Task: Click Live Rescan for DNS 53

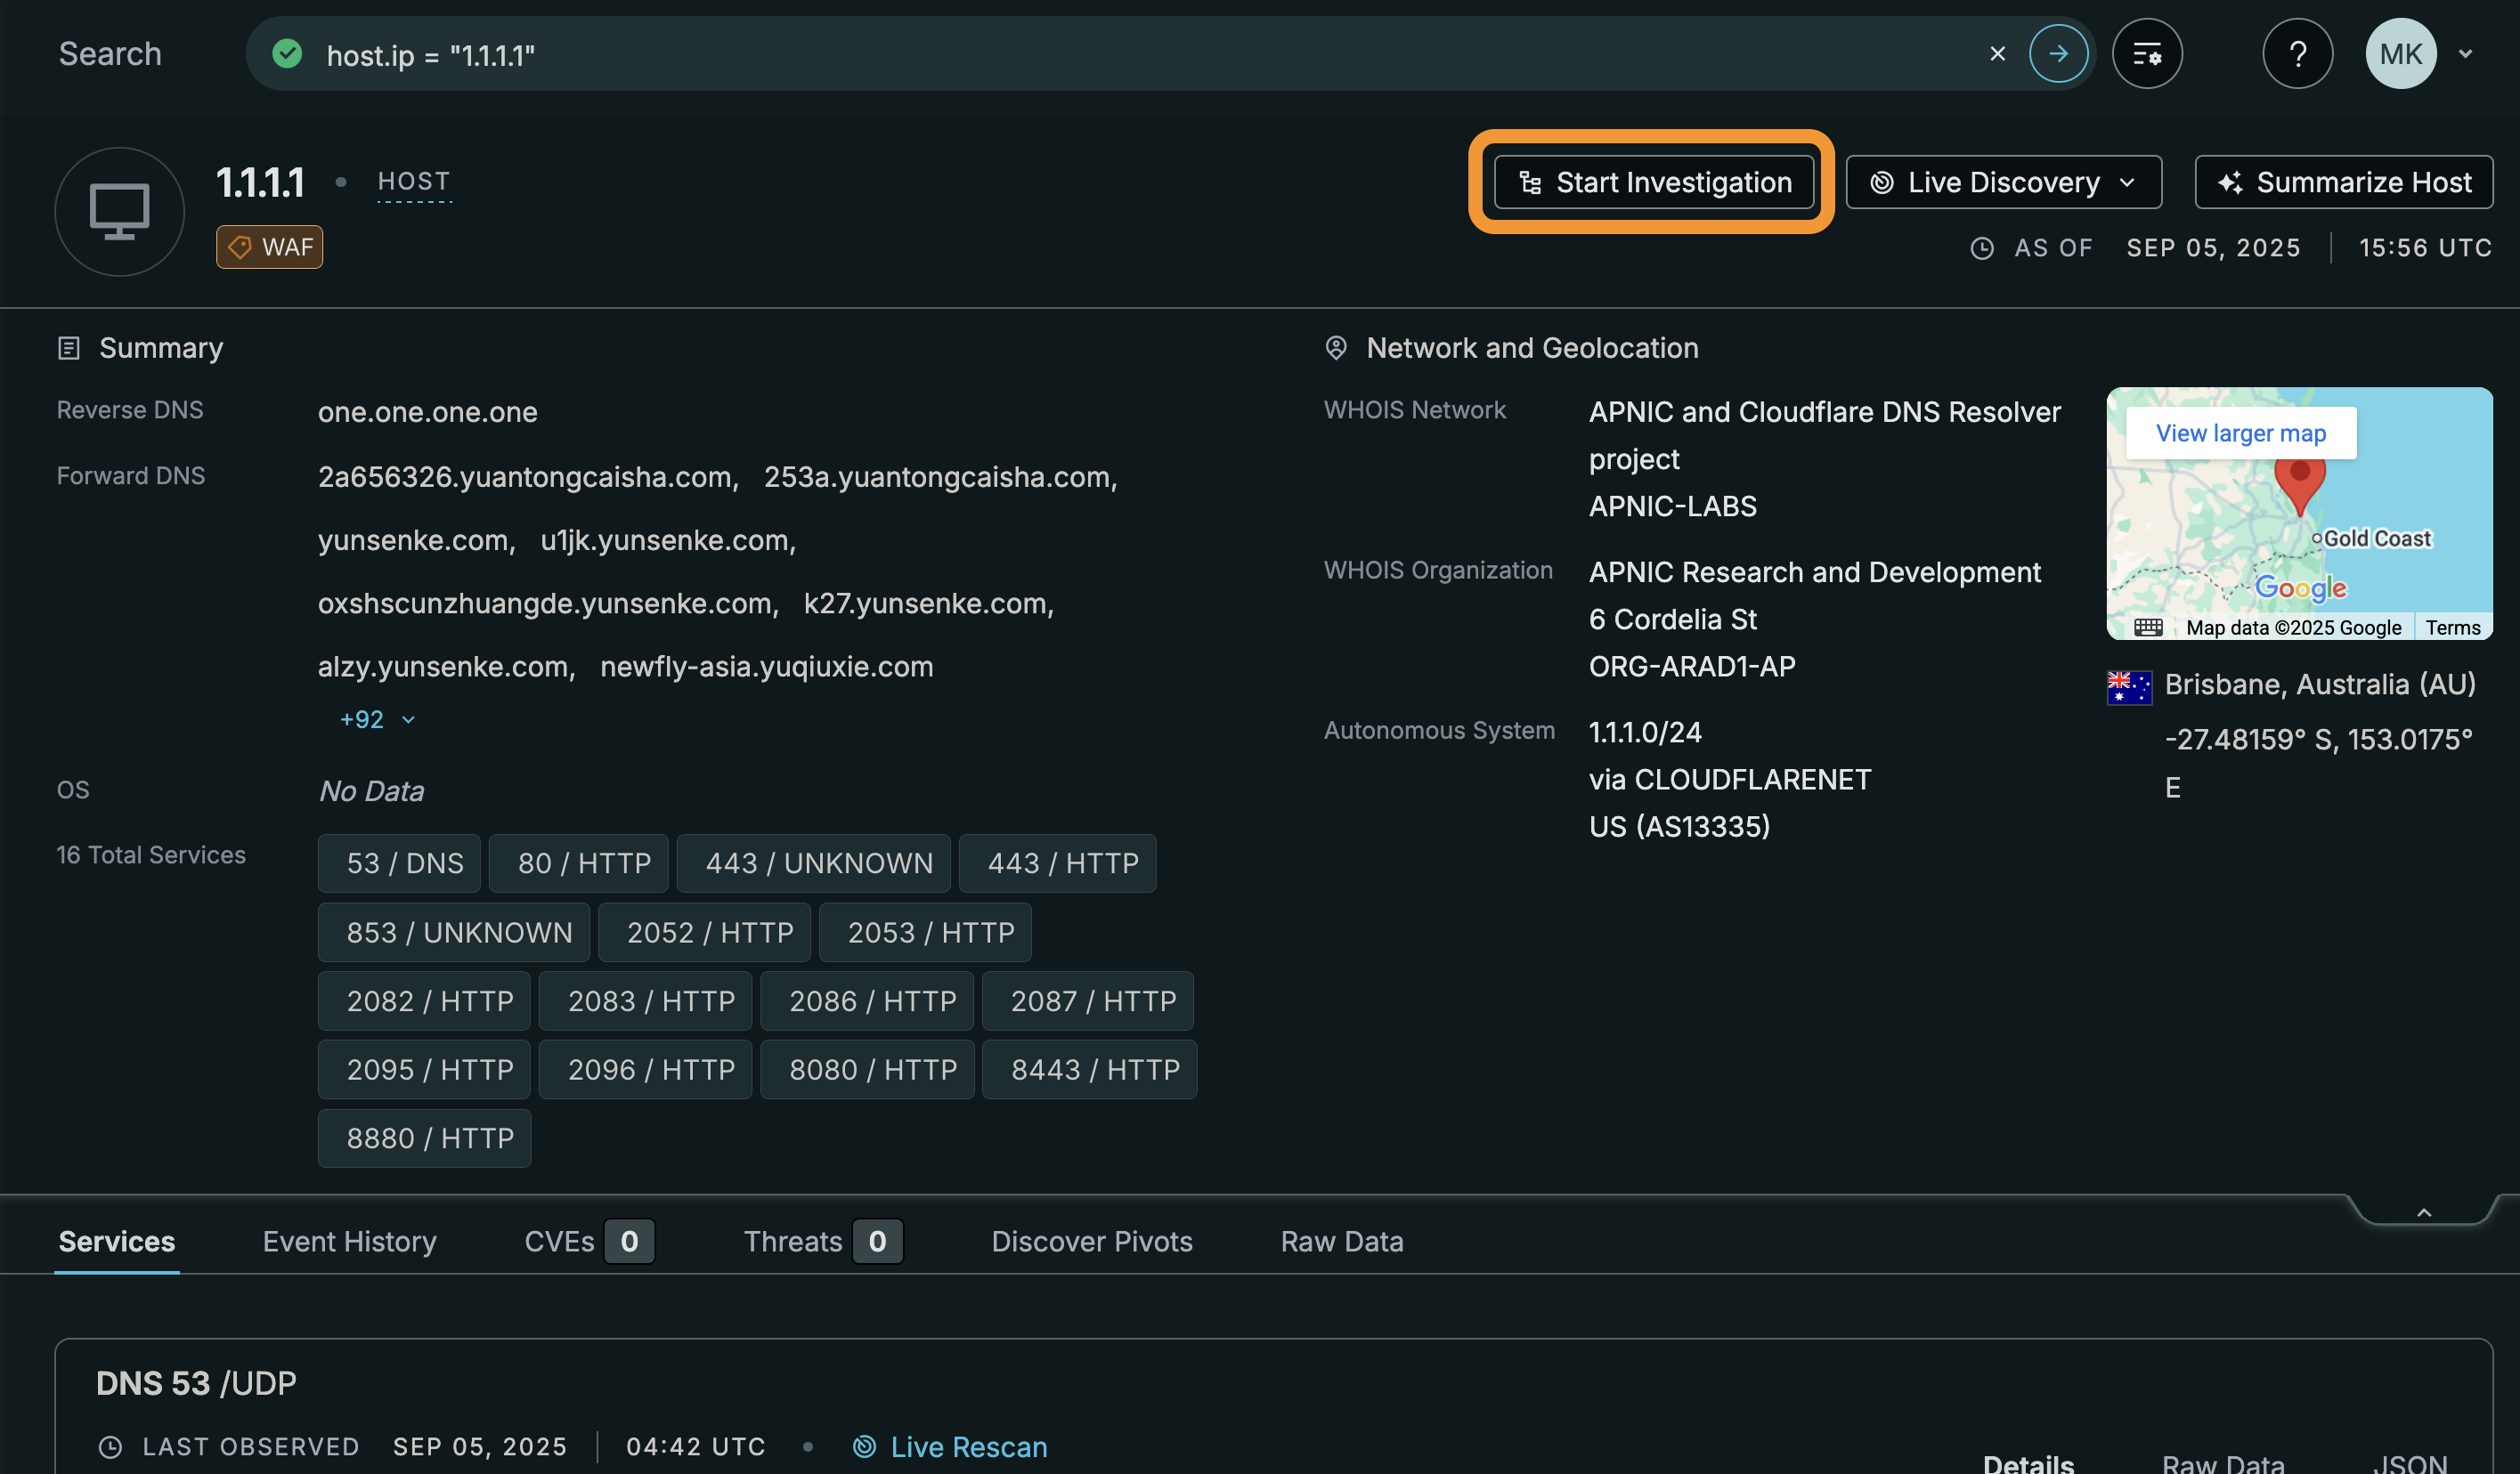Action: click(x=950, y=1447)
